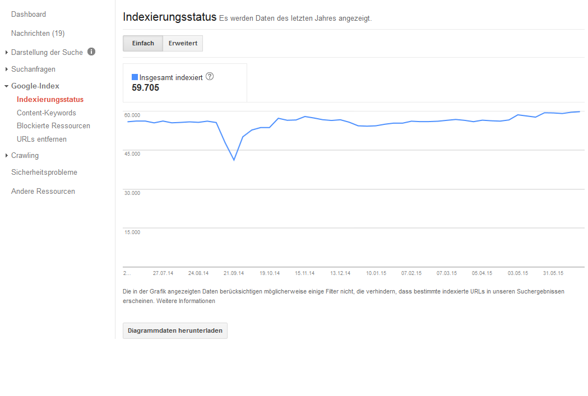Click the 13.12.14 date label on the axis
588x396 pixels.
point(340,273)
